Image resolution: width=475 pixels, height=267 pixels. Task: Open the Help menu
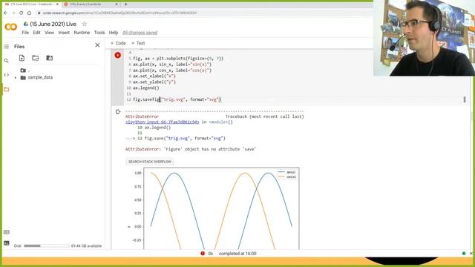point(114,33)
